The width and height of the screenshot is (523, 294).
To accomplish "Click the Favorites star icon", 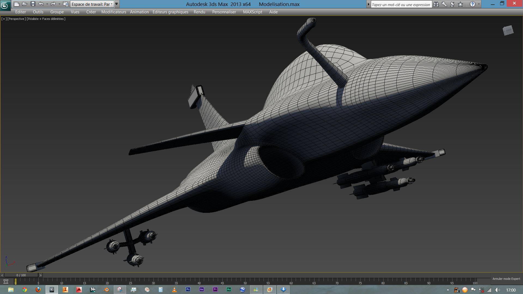I will click(x=461, y=4).
